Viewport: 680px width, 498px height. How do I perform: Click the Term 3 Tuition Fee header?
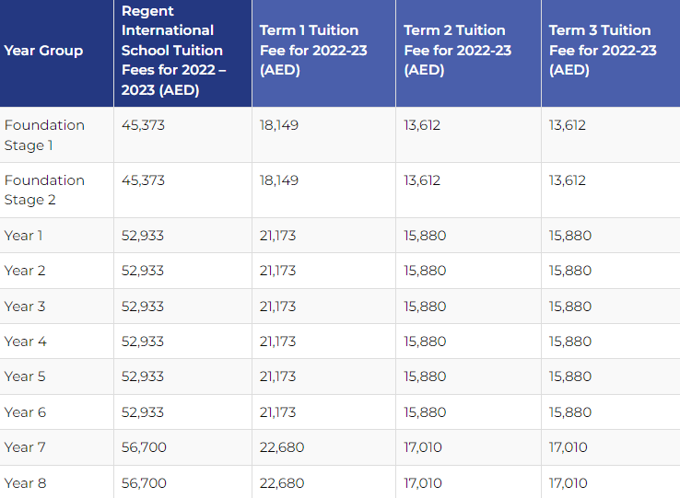[603, 51]
